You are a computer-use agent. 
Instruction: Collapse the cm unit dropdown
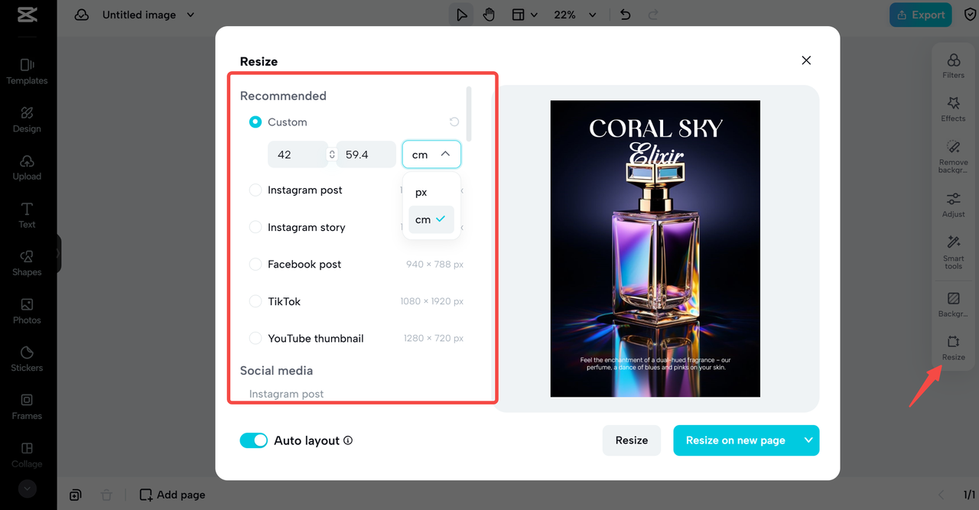point(431,154)
